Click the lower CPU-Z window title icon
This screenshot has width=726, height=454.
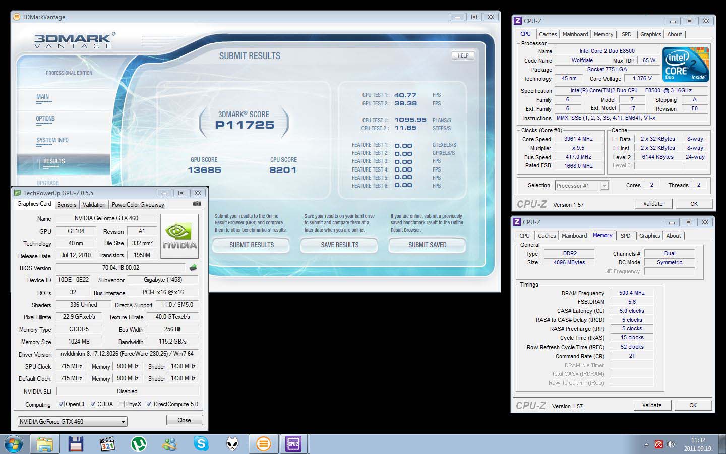click(x=516, y=222)
